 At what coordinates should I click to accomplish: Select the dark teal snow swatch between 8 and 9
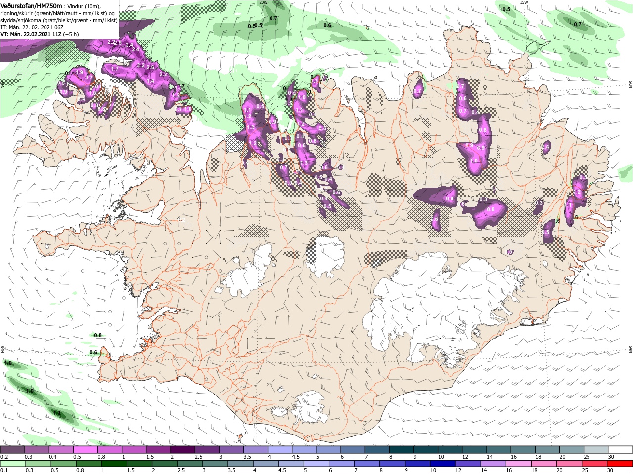(402, 450)
